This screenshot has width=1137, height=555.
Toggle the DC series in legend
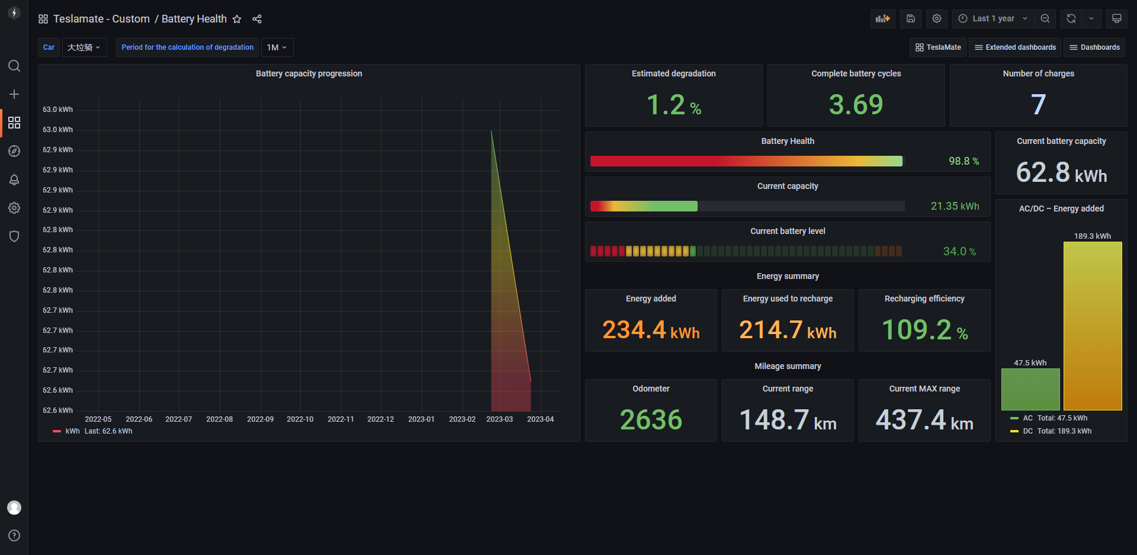pos(1027,431)
